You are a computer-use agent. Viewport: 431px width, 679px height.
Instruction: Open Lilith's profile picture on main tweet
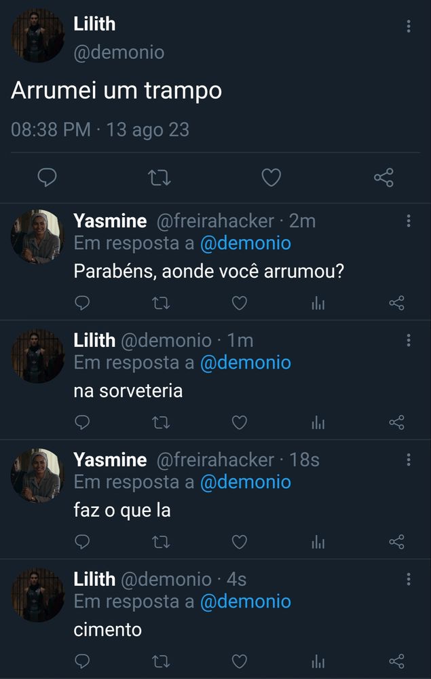pyautogui.click(x=37, y=36)
